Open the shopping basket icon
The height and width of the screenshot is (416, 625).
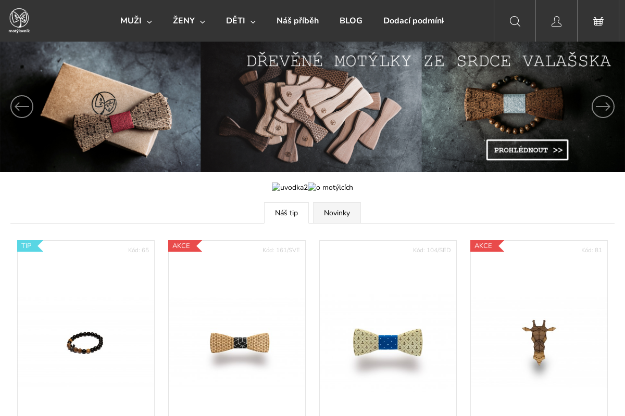pos(598,21)
